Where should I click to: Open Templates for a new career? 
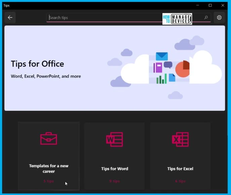[49, 156]
